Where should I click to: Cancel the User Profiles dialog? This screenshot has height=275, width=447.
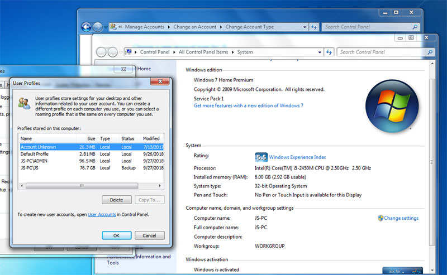point(149,235)
